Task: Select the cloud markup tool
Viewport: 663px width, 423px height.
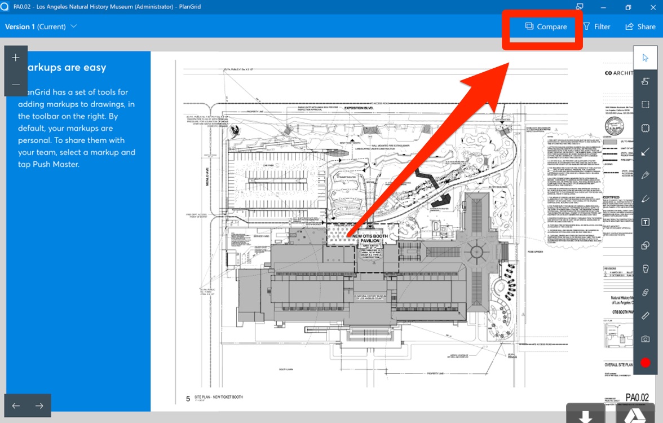Action: [646, 128]
